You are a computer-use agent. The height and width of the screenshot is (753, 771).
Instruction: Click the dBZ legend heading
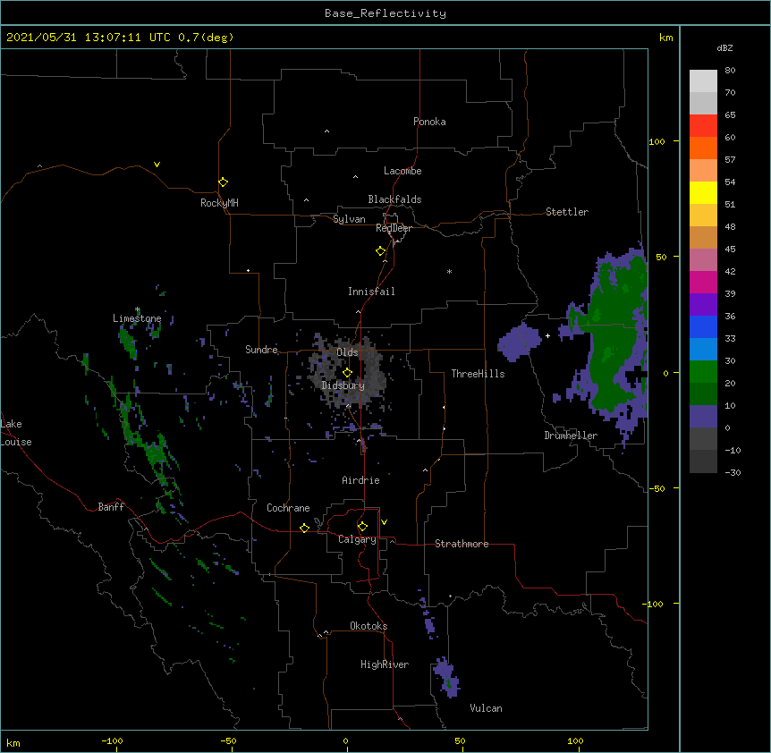pyautogui.click(x=724, y=48)
